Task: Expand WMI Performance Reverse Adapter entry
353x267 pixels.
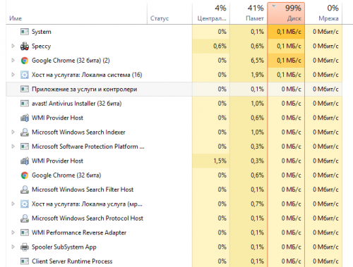Action: coord(13,232)
